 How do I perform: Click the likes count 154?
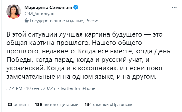click(x=88, y=104)
